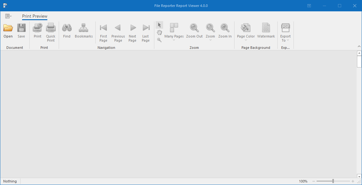
Task: Open the Watermark settings
Action: click(x=266, y=31)
